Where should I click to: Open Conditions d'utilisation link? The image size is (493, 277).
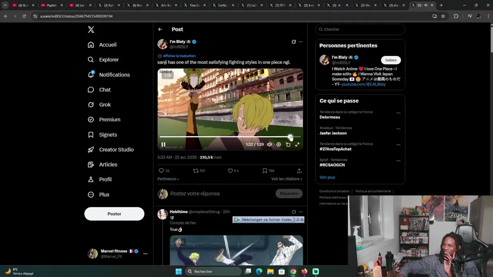click(x=335, y=191)
